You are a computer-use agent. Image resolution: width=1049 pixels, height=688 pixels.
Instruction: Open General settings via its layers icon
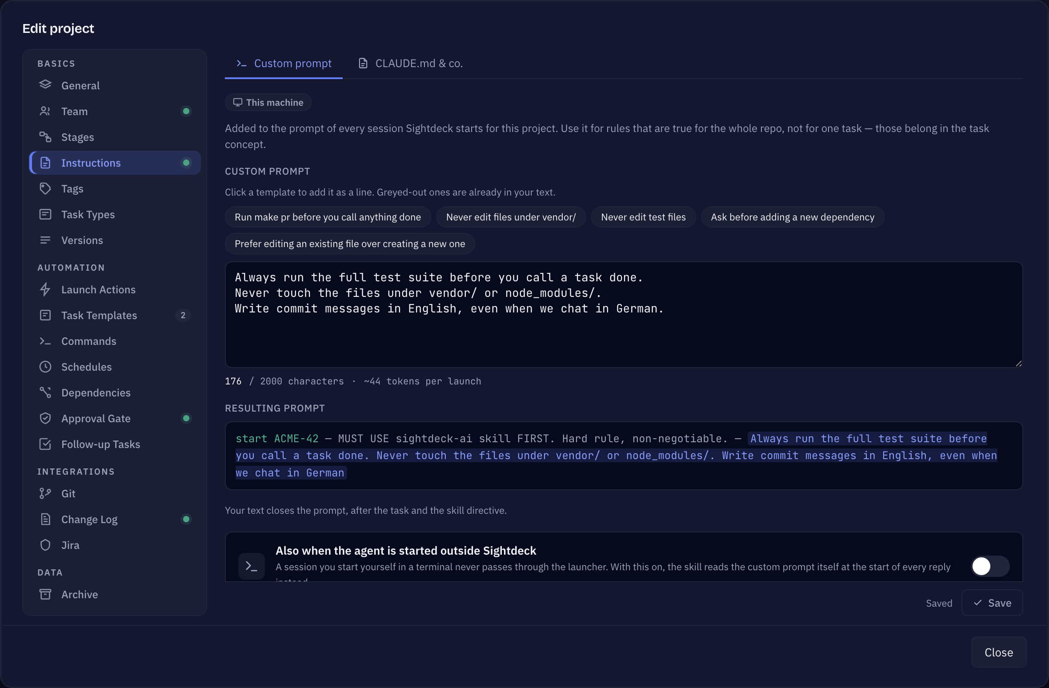(45, 85)
